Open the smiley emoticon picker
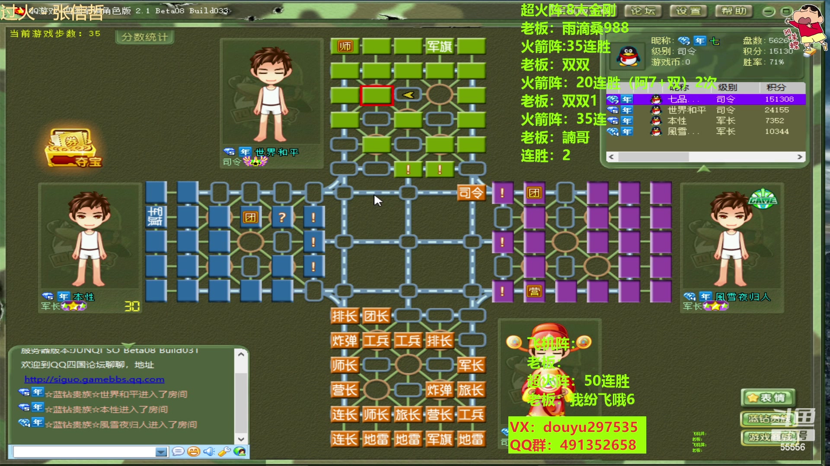This screenshot has height=466, width=830. point(194,451)
